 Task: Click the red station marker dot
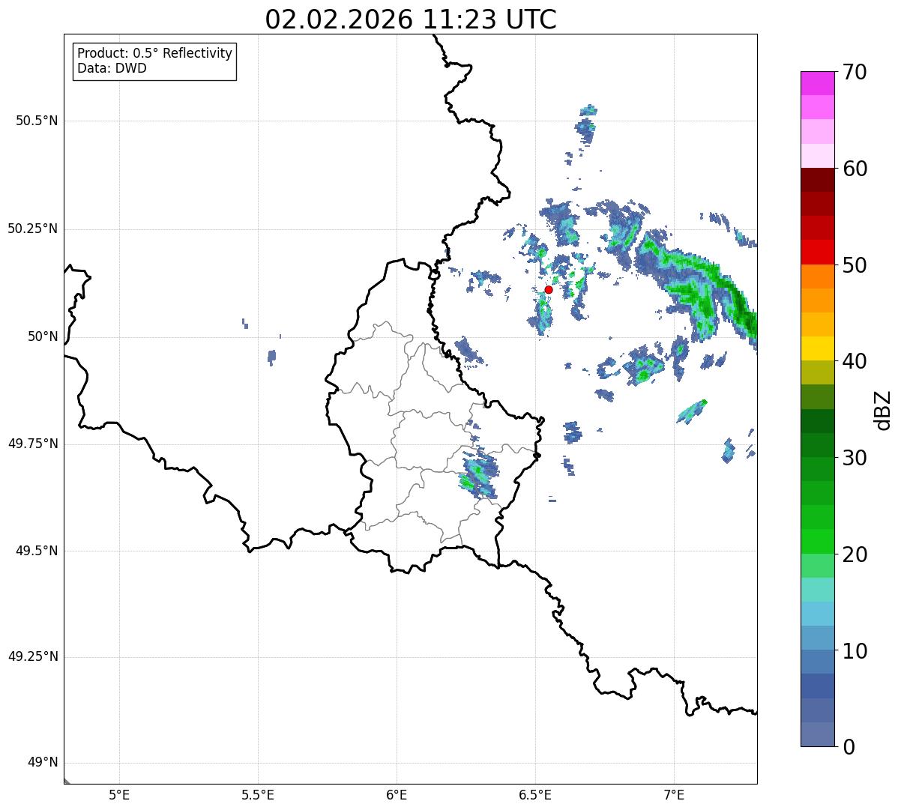549,289
